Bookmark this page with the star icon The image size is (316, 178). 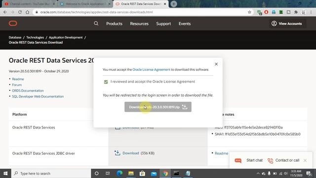249,12
